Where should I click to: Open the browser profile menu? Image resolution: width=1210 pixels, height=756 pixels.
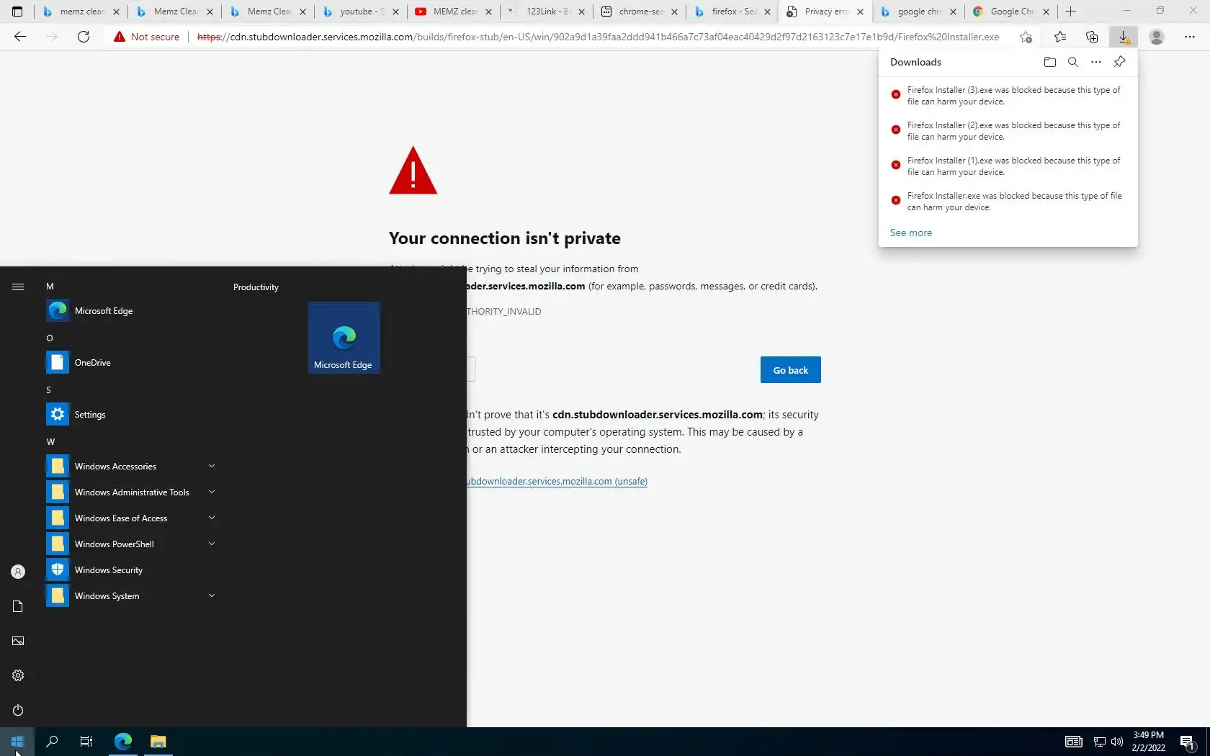coord(1157,37)
